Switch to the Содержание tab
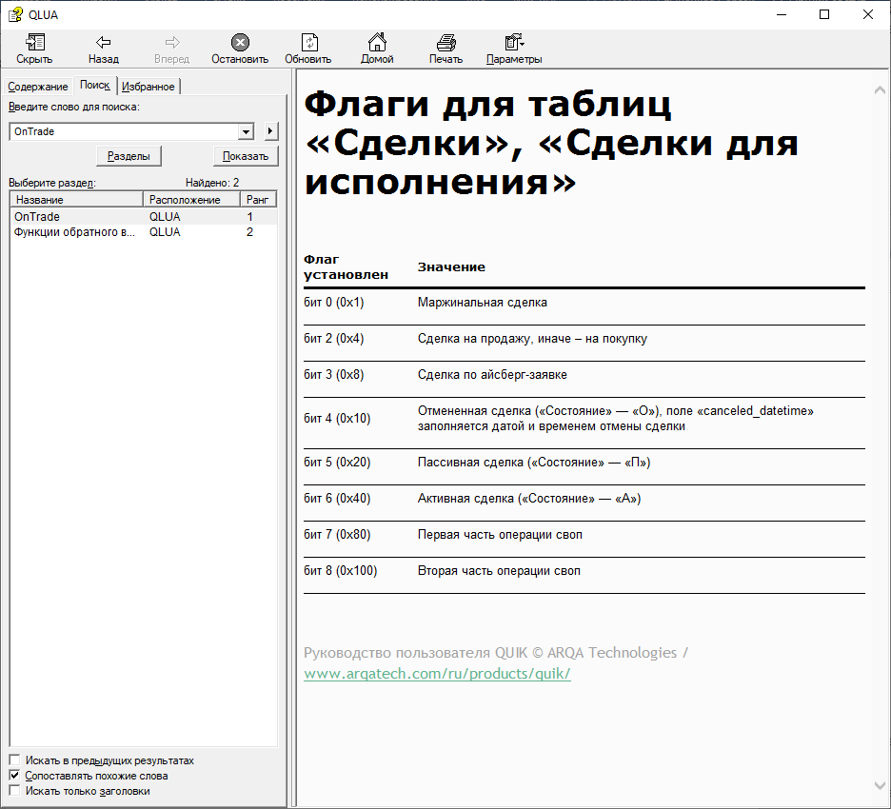Viewport: 891px width, 809px height. tap(38, 87)
